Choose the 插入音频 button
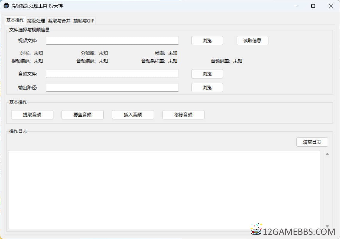Viewport: 340px width, 239px height. pos(133,115)
